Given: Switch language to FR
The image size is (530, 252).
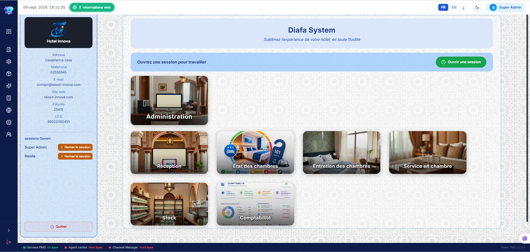Looking at the screenshot, I should 443,7.
